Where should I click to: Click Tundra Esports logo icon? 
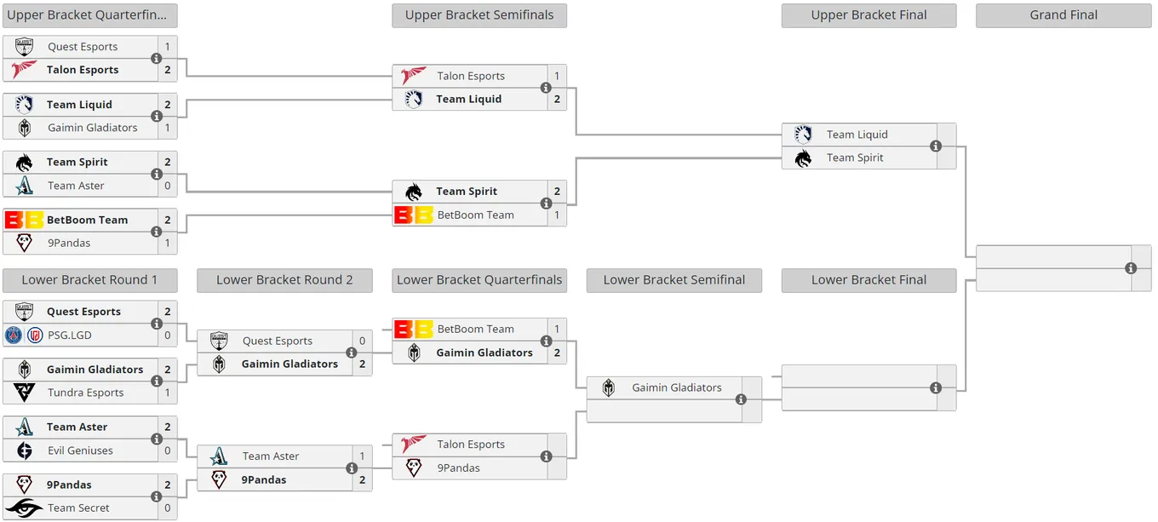click(24, 393)
